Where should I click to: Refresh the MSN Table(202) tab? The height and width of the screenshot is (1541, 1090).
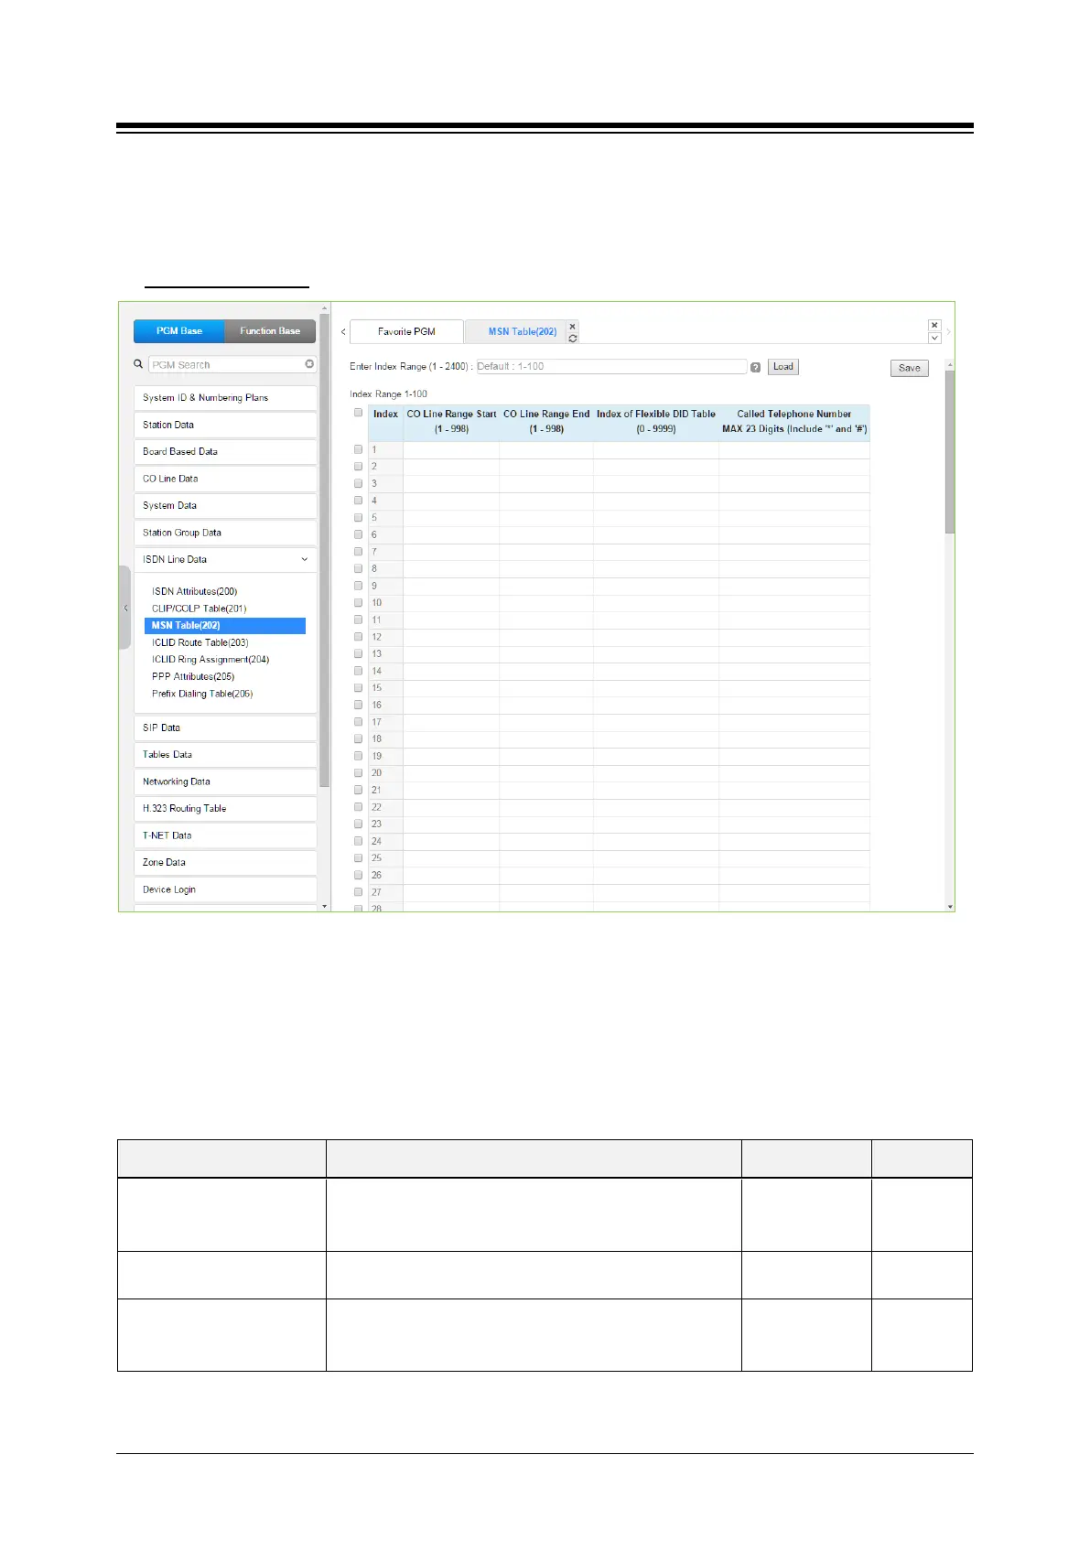[x=573, y=338]
